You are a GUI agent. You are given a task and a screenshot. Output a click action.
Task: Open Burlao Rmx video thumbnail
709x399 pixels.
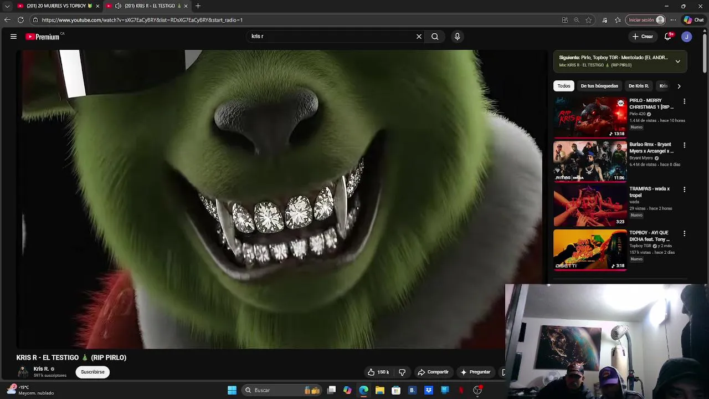(590, 161)
